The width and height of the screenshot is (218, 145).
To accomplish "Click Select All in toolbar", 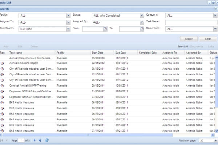I will click(183, 47).
